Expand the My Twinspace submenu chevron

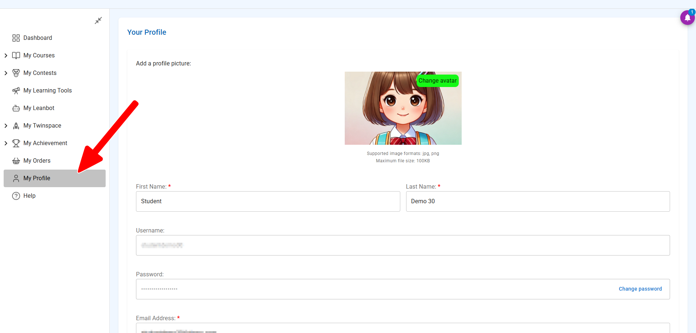(x=6, y=126)
